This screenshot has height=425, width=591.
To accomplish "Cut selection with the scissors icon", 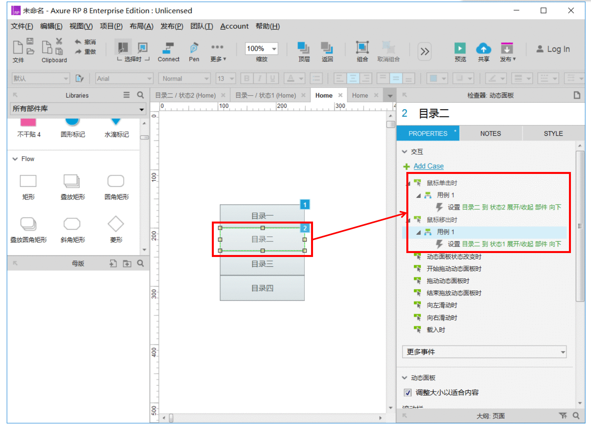I will click(x=59, y=41).
